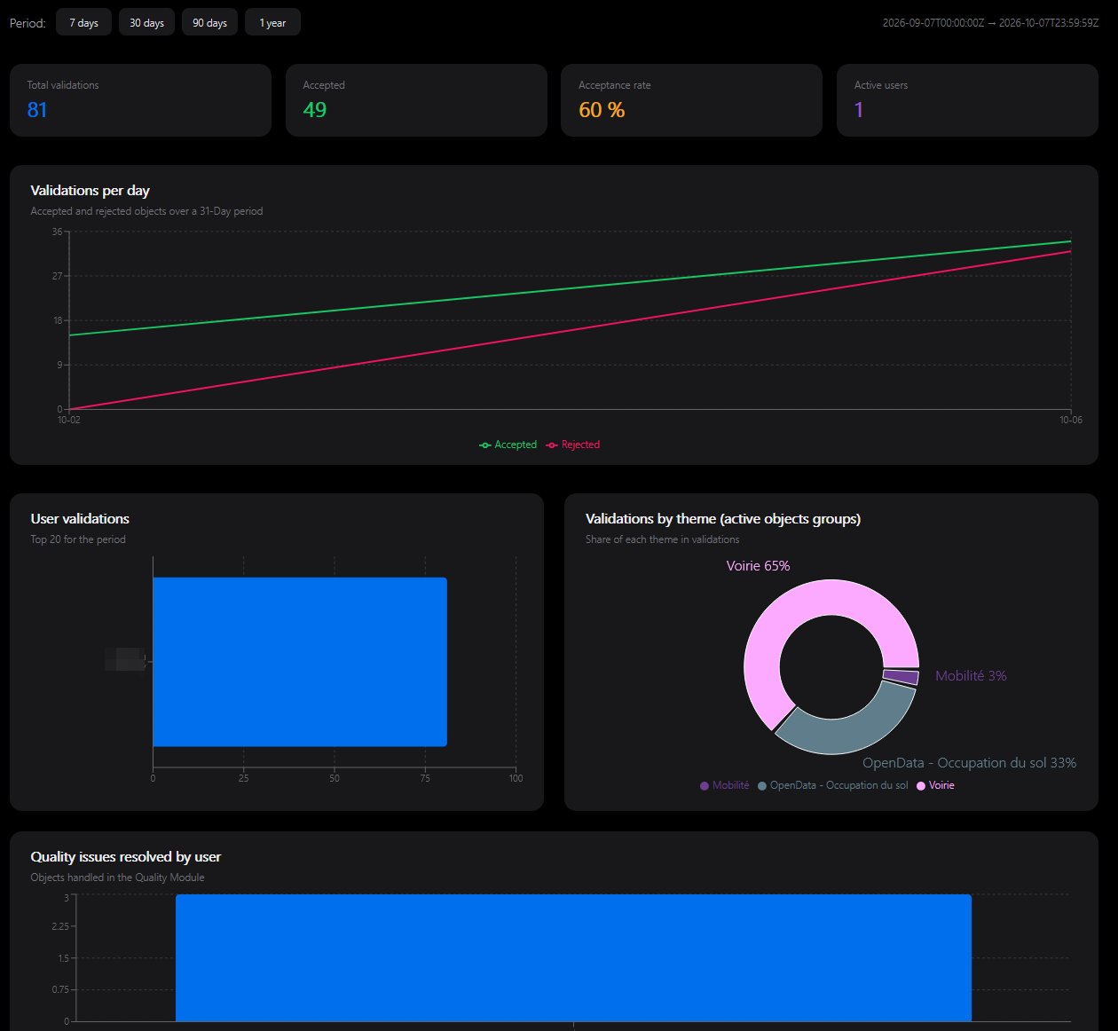This screenshot has height=1031, width=1118.
Task: Select the 1 year period button
Action: pos(272,22)
